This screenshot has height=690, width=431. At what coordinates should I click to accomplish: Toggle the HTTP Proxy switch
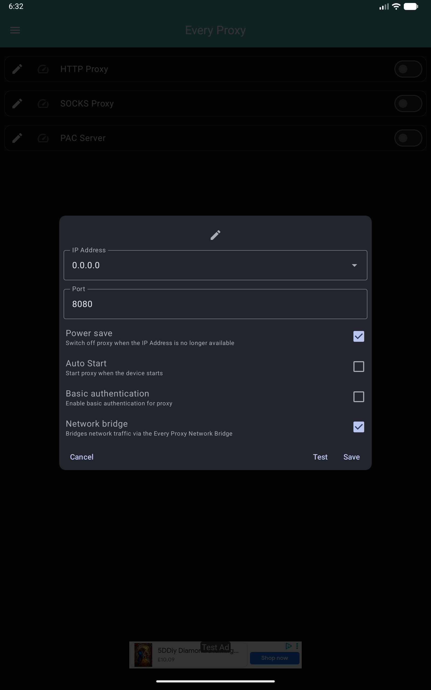[408, 69]
